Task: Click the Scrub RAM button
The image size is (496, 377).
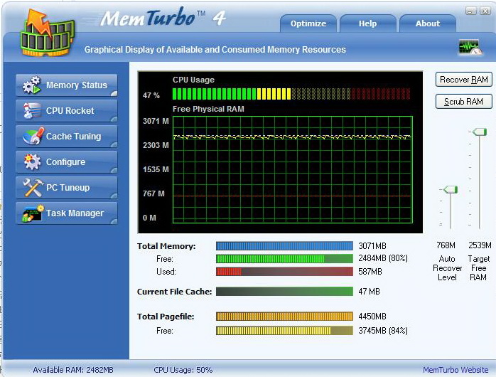Action: (x=464, y=102)
